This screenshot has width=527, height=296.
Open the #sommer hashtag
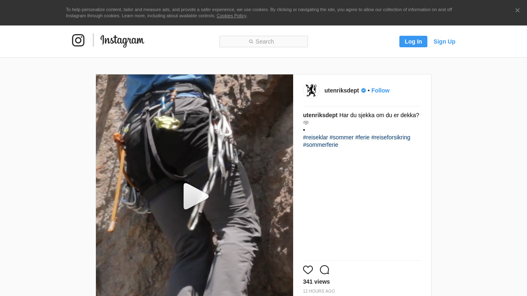(341, 137)
